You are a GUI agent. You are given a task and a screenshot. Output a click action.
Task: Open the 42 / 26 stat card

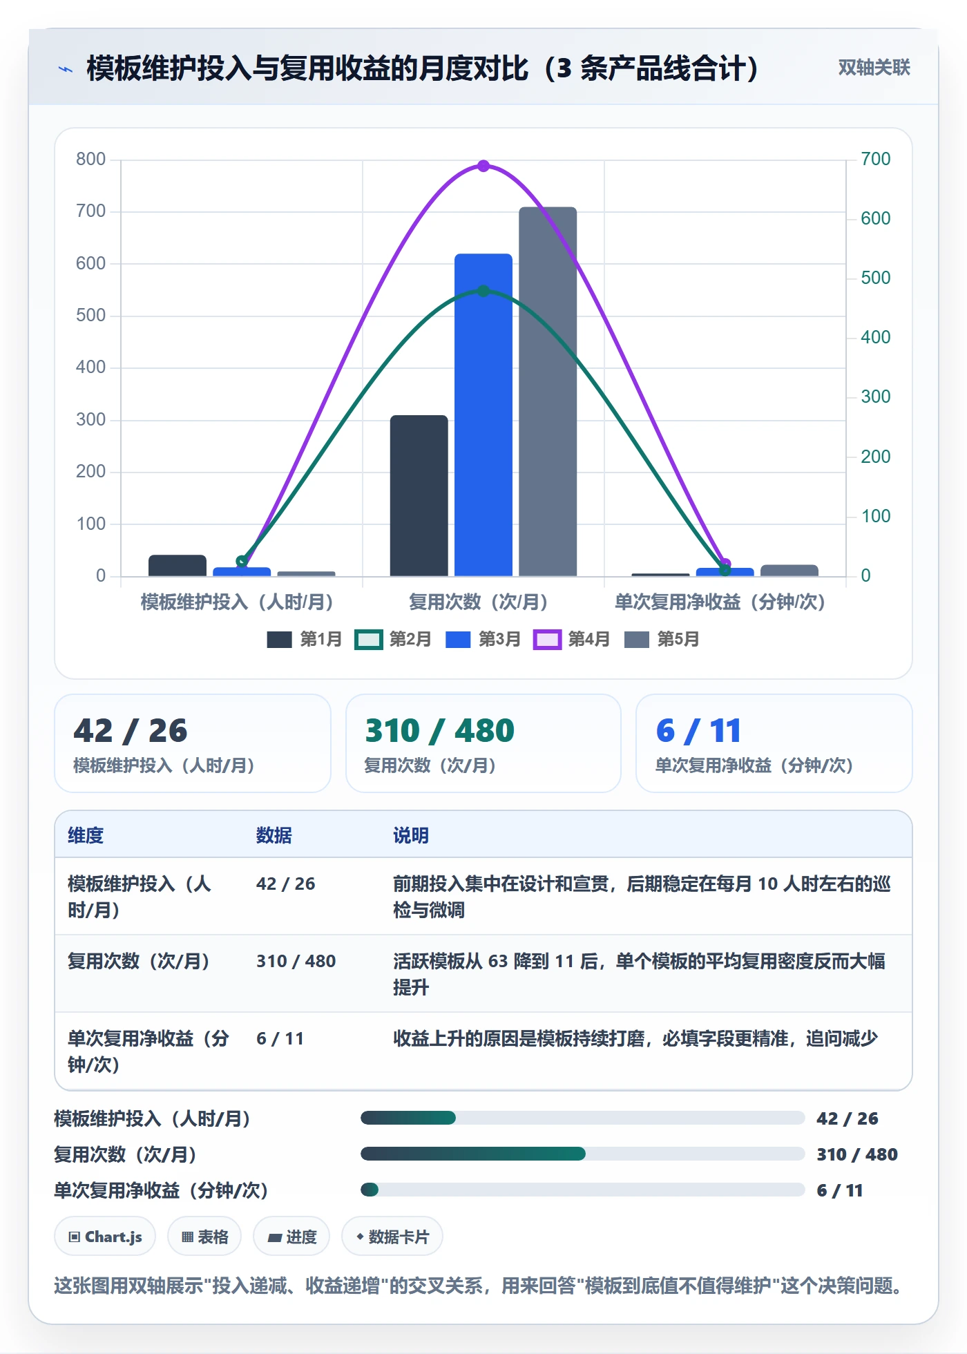pyautogui.click(x=193, y=743)
